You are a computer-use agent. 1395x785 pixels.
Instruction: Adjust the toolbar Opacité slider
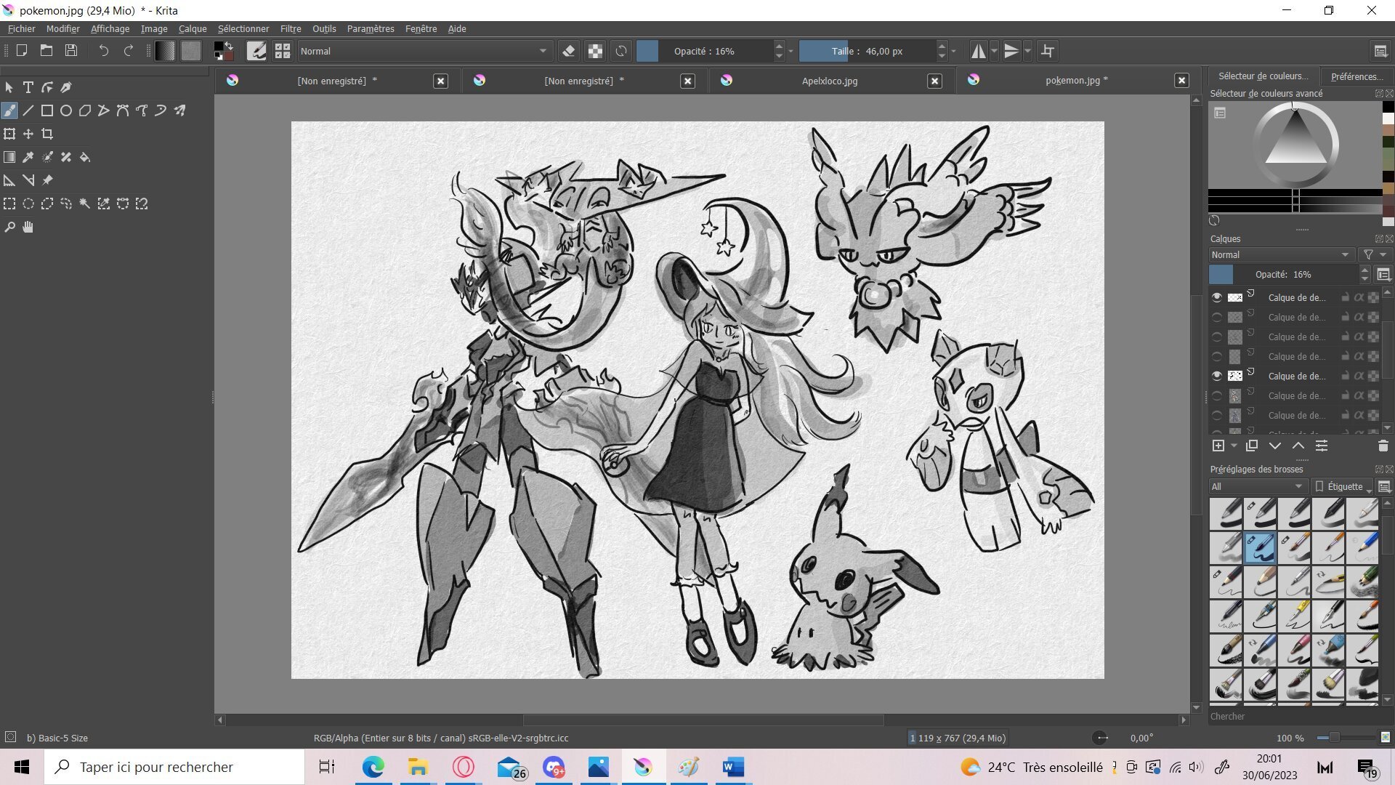point(705,51)
